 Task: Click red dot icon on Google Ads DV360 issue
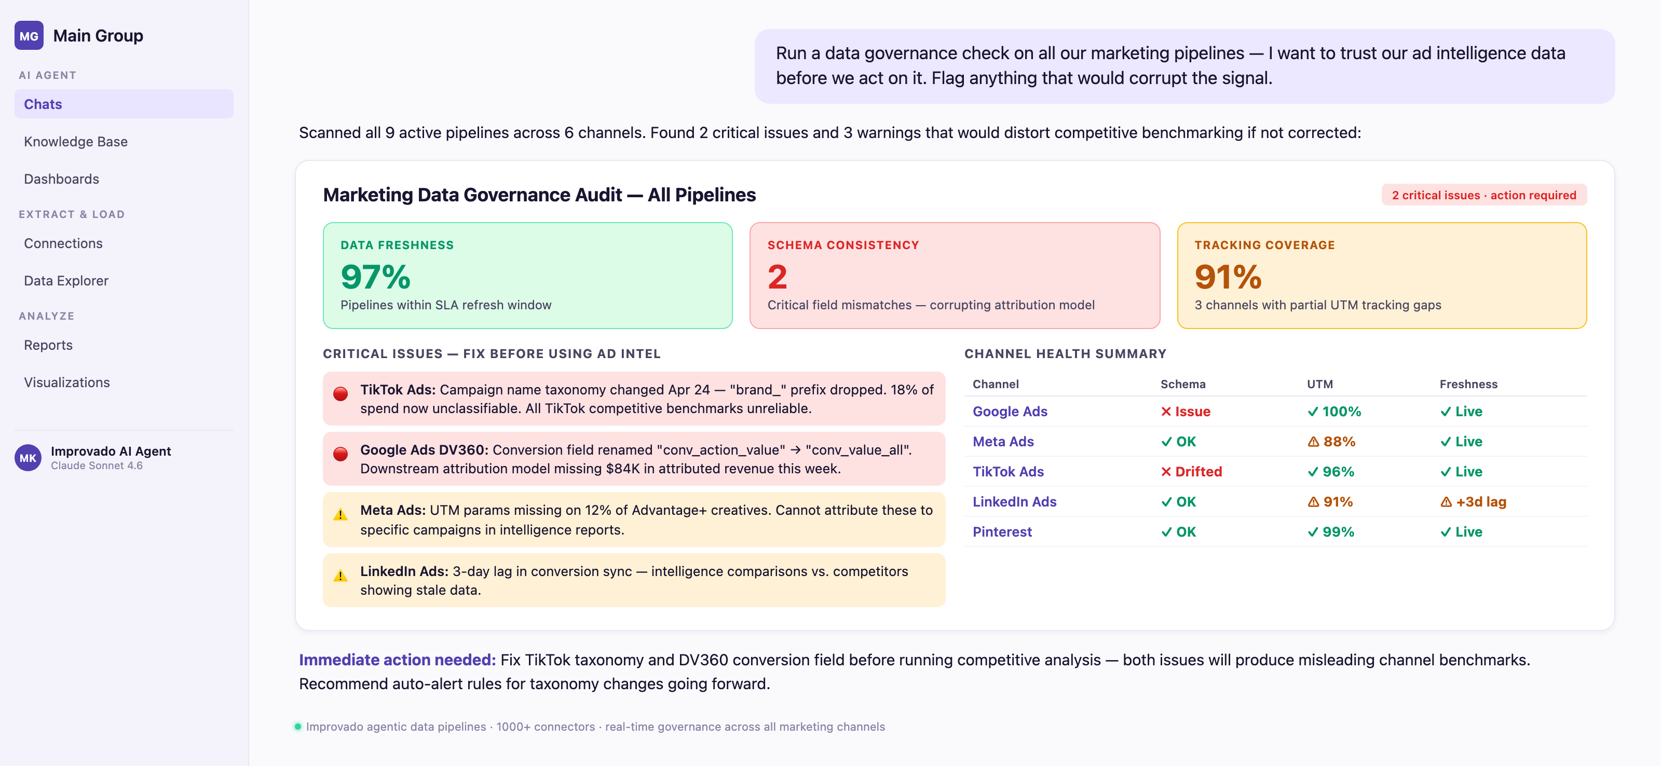(341, 454)
